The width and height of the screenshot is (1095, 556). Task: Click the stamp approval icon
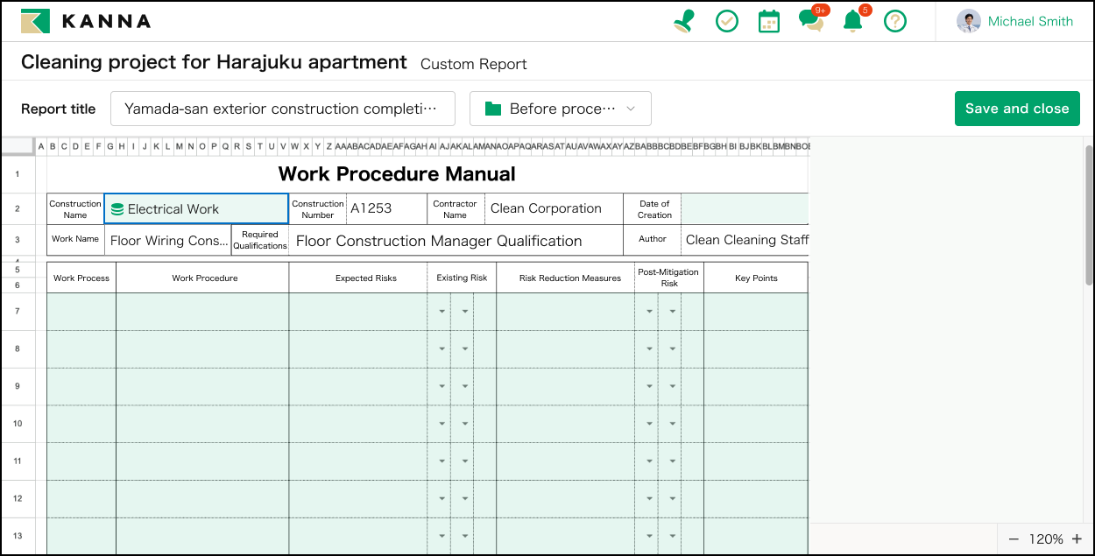684,21
